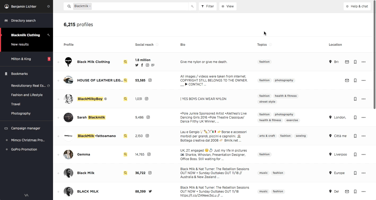Bookmark Gemma profile
Image resolution: width=376 pixels, height=200 pixels.
coord(355,154)
